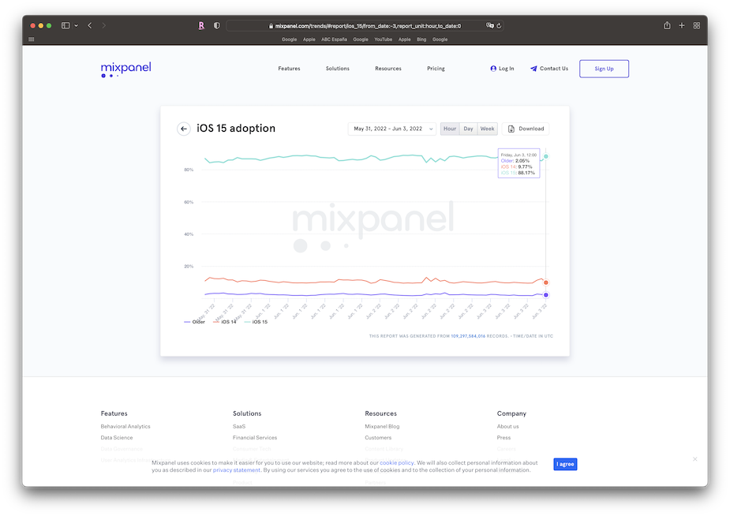Screen dimensions: 730x516
Task: Open the Safari sidebar panel icon
Action: pos(66,25)
